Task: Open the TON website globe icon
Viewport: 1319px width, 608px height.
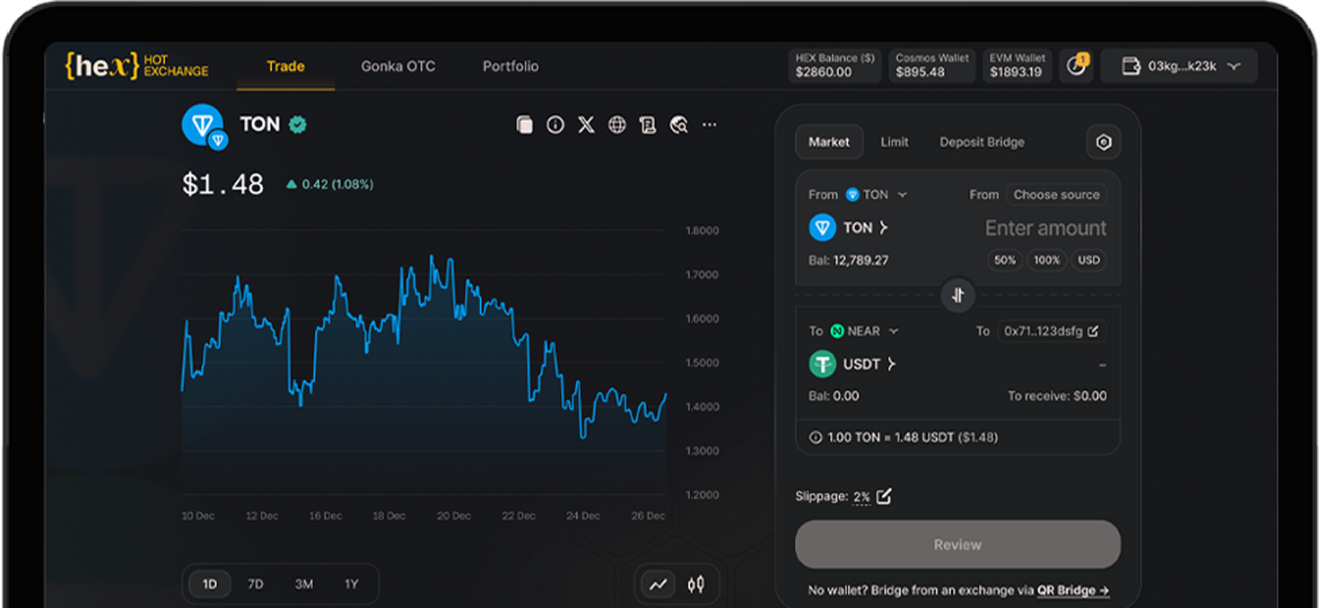Action: (616, 125)
